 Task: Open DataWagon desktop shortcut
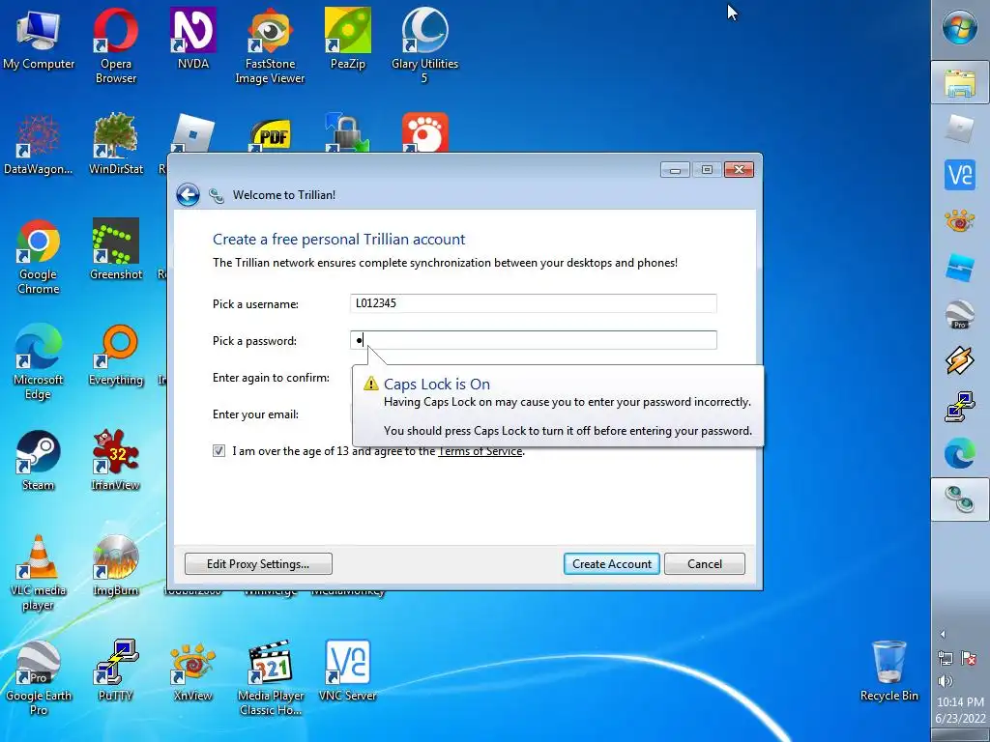point(38,145)
